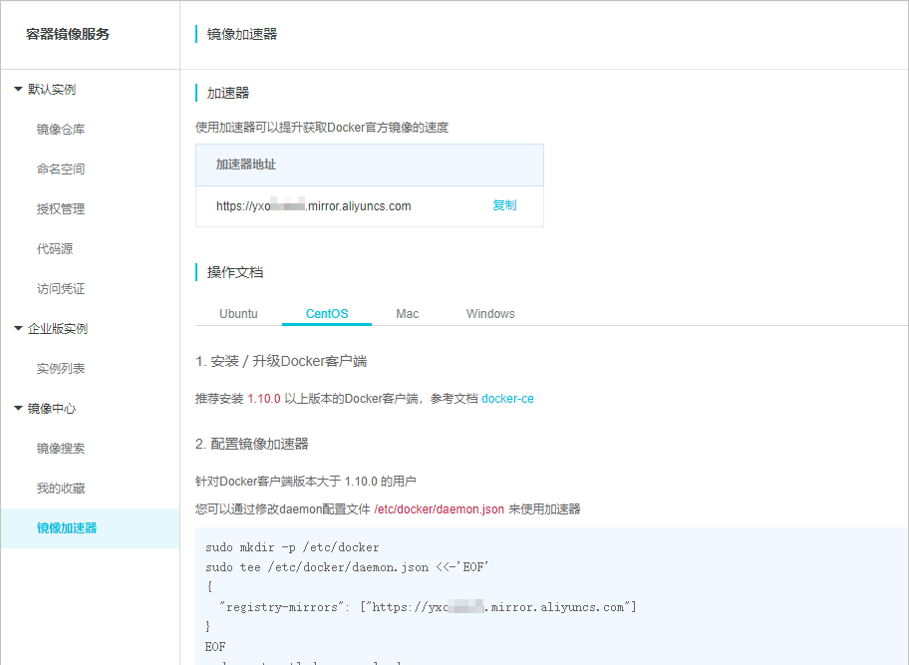Click the registry-mirrors code line

(x=428, y=607)
